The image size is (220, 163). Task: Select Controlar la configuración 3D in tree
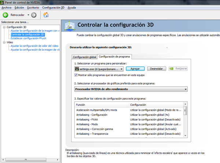tap(27, 35)
